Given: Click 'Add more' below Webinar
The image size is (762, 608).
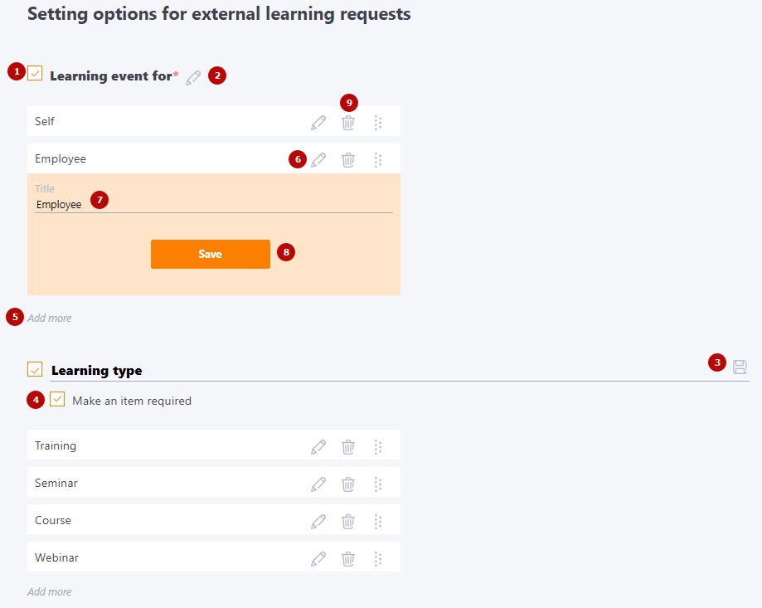Looking at the screenshot, I should point(49,591).
